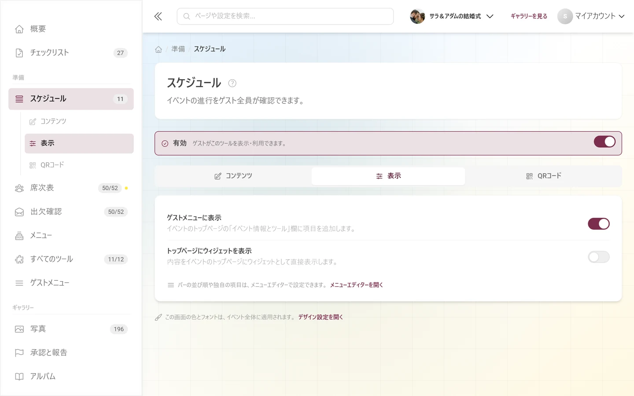Viewport: 634px width, 396px height.
Task: Open メニューエディターを開く link
Action: pyautogui.click(x=357, y=285)
